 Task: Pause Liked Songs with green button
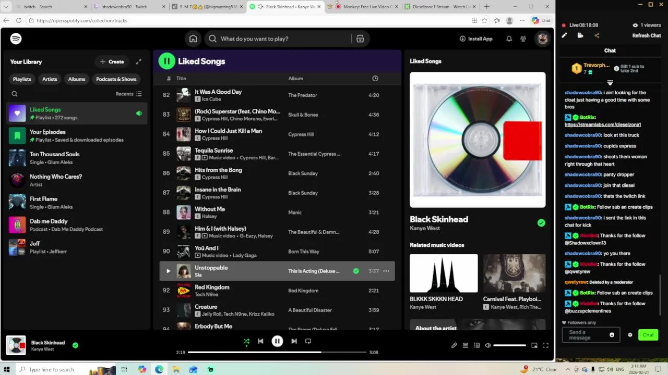(x=167, y=61)
